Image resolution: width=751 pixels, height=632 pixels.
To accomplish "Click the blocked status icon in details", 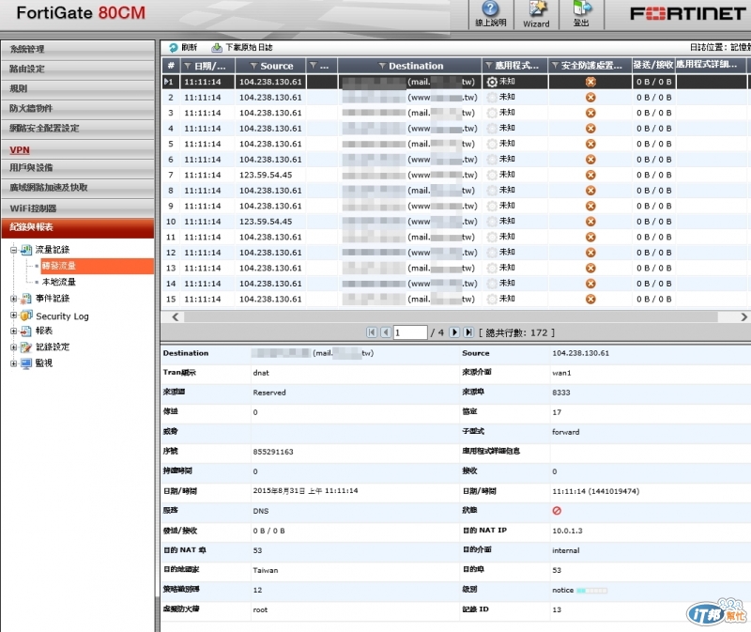I will (557, 511).
